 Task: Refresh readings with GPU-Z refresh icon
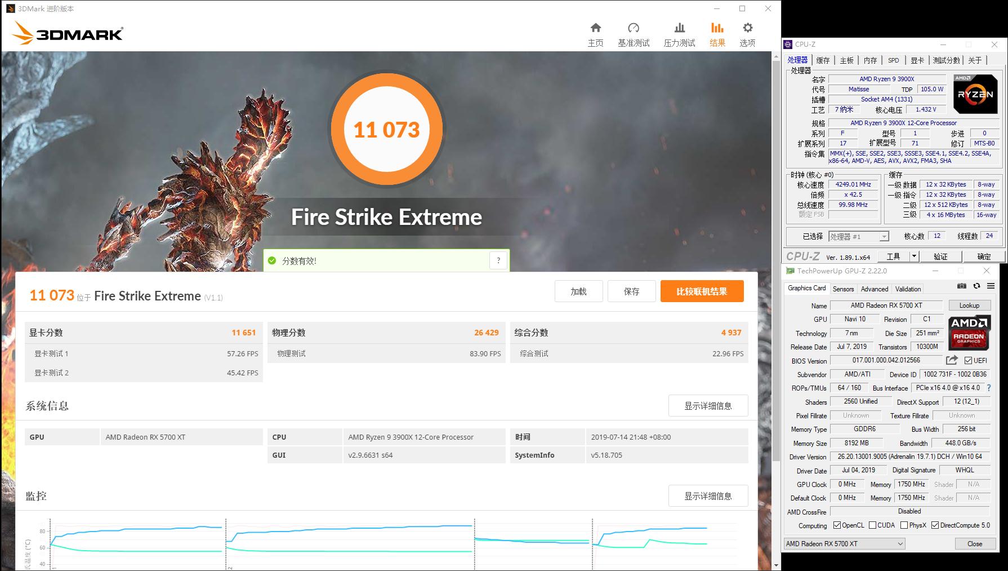pyautogui.click(x=976, y=286)
